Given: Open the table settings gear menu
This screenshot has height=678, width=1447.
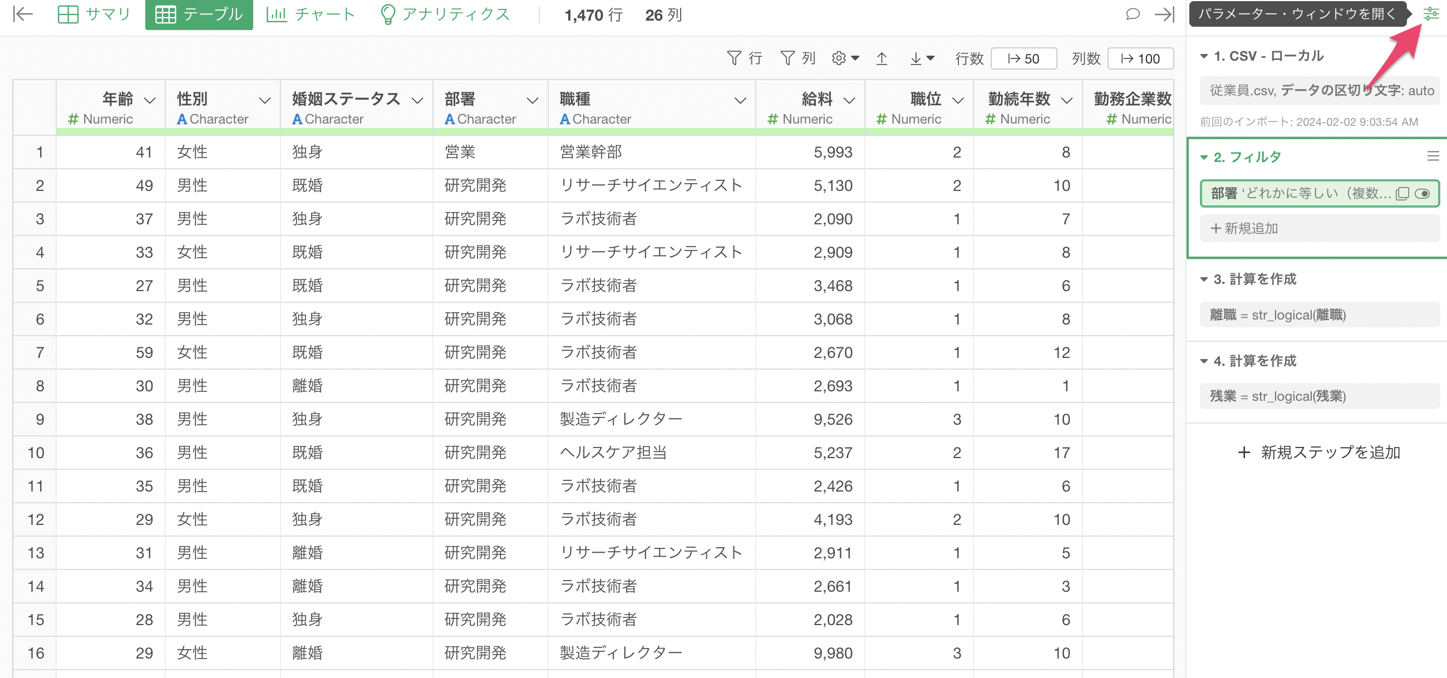Looking at the screenshot, I should coord(845,58).
